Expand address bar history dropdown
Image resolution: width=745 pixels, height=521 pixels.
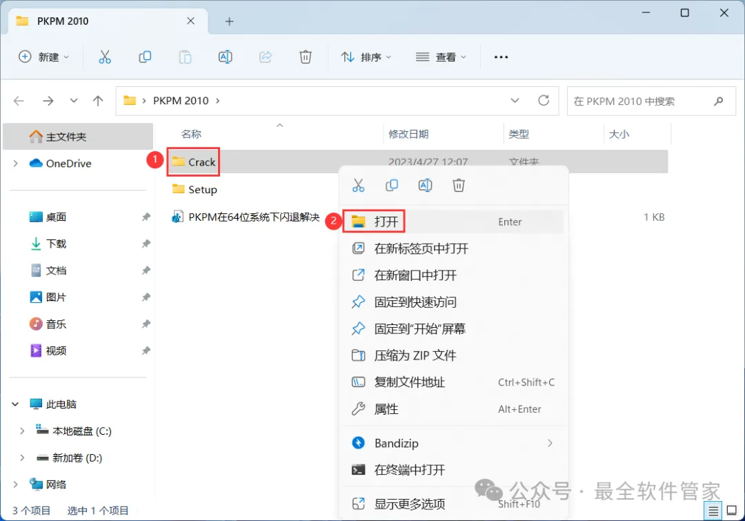click(x=515, y=101)
